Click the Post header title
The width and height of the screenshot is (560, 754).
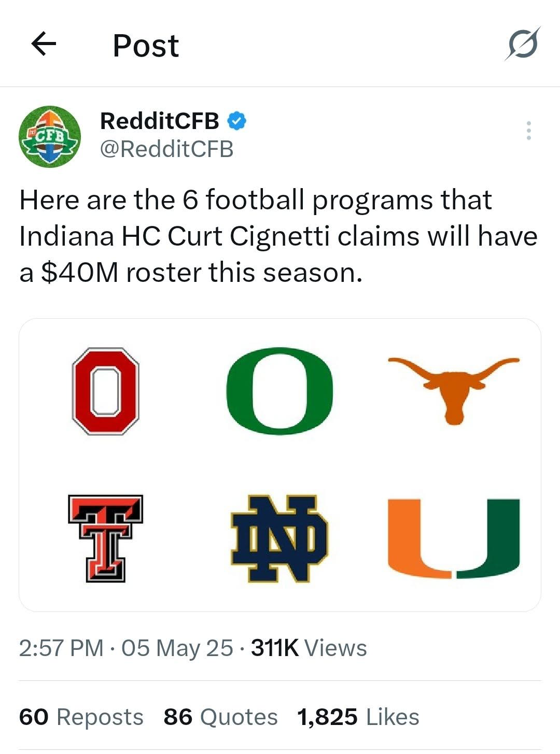click(146, 46)
